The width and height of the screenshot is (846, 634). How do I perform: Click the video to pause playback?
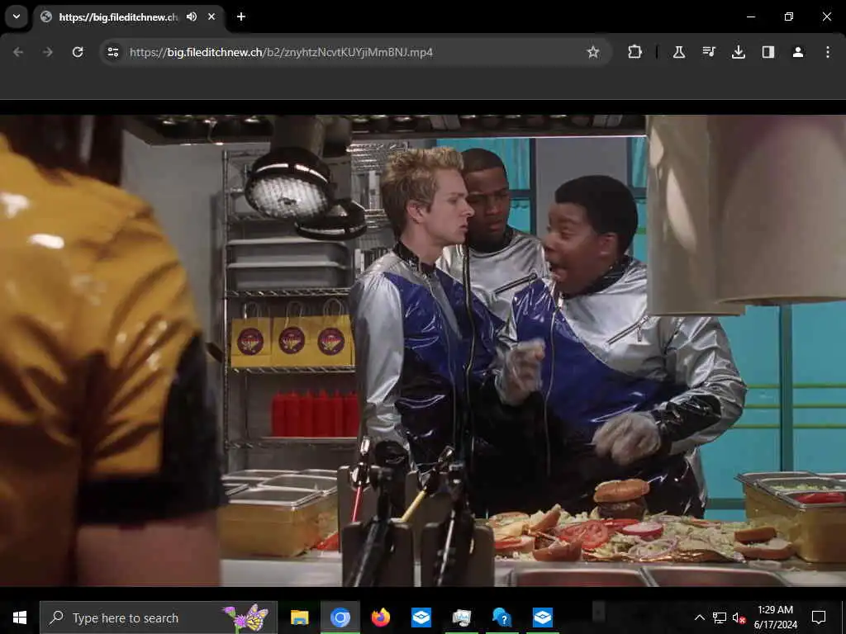423,350
